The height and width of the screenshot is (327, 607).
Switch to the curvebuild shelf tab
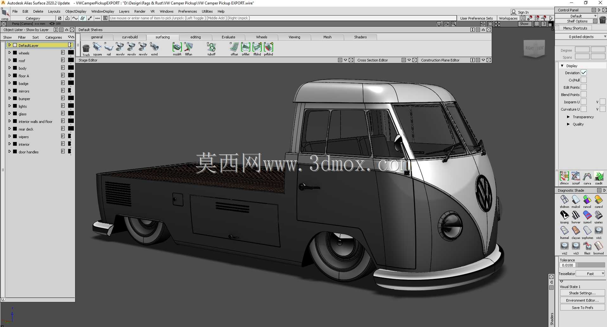point(130,37)
